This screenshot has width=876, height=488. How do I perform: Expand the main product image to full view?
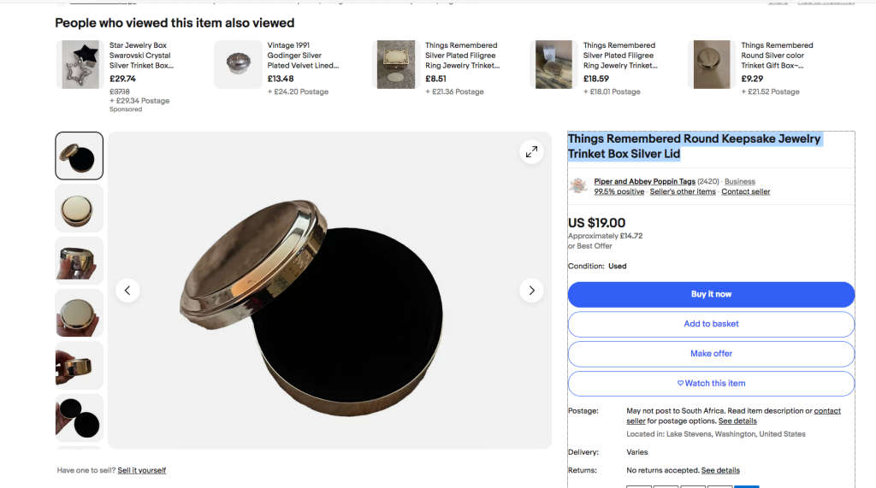531,152
